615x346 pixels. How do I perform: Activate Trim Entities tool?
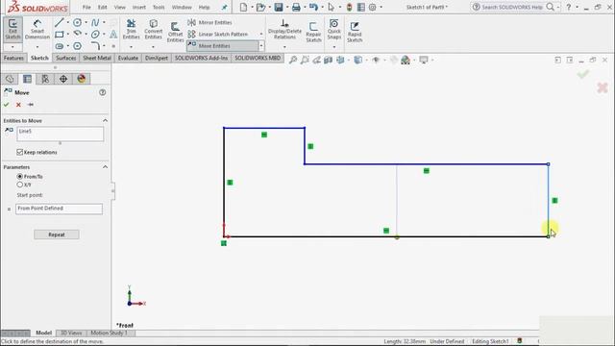[x=131, y=30]
